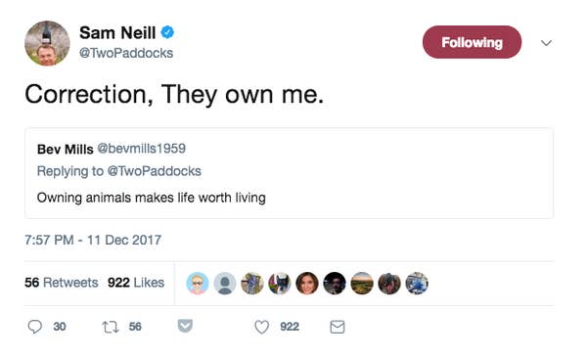Save tweet with the Pocket icon
This screenshot has width=587, height=357.
click(185, 326)
